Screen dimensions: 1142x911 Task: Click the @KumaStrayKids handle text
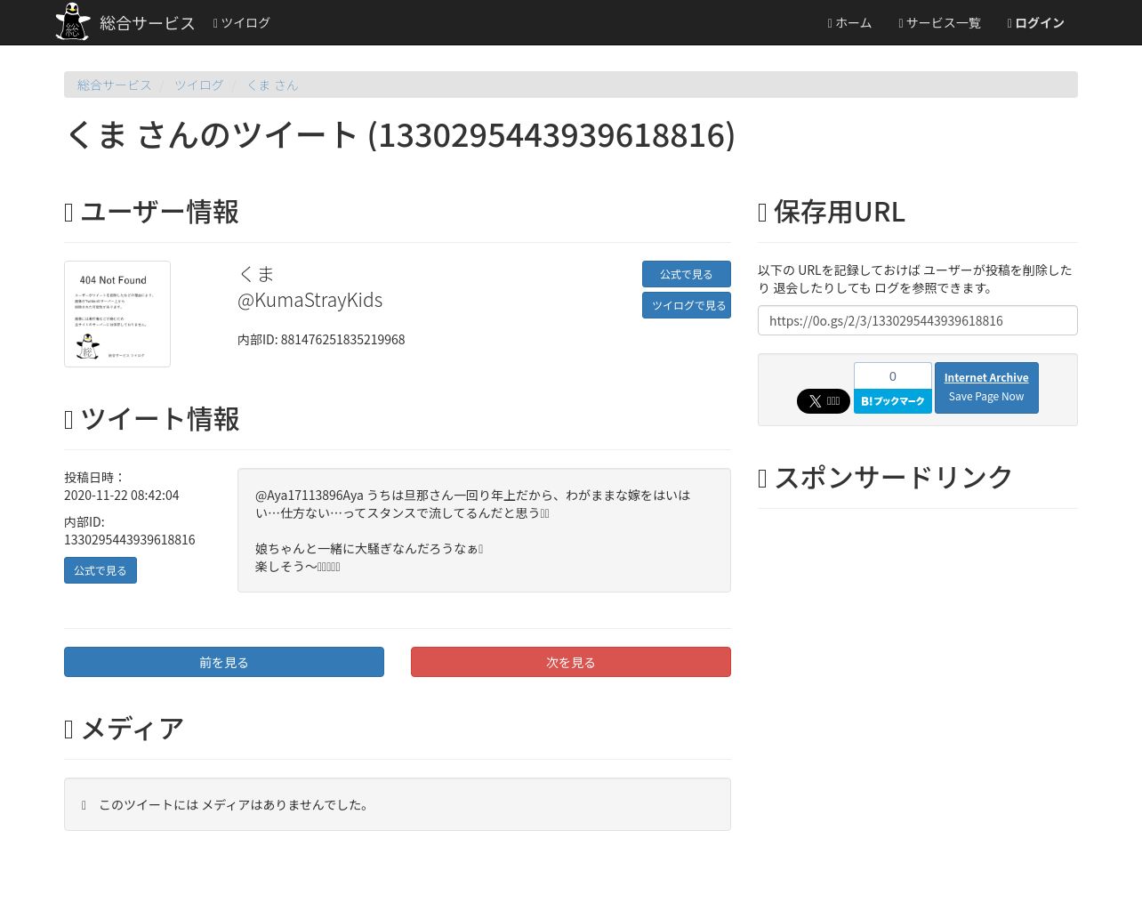[x=310, y=300]
